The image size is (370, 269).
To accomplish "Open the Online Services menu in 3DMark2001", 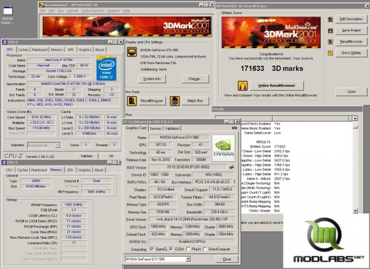I will point(92,11).
